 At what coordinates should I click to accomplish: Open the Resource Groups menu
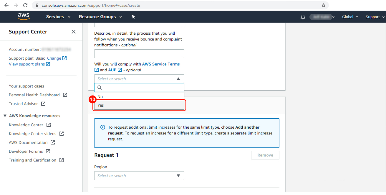pos(100,17)
